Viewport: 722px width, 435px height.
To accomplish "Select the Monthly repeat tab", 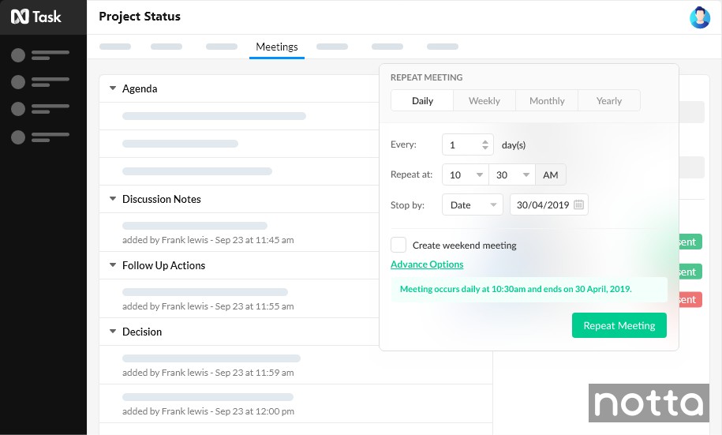I will coord(547,101).
